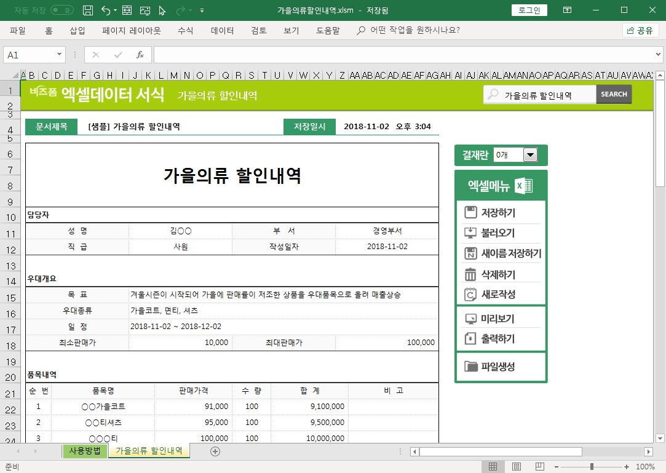This screenshot has height=473, width=666.
Task: Open the 데이터 ribbon tab
Action: coord(222,31)
